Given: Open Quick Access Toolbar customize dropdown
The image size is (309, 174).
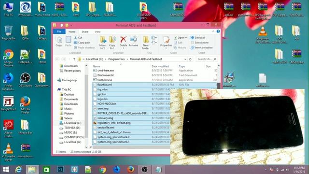Looking at the screenshot, I should (x=71, y=26).
